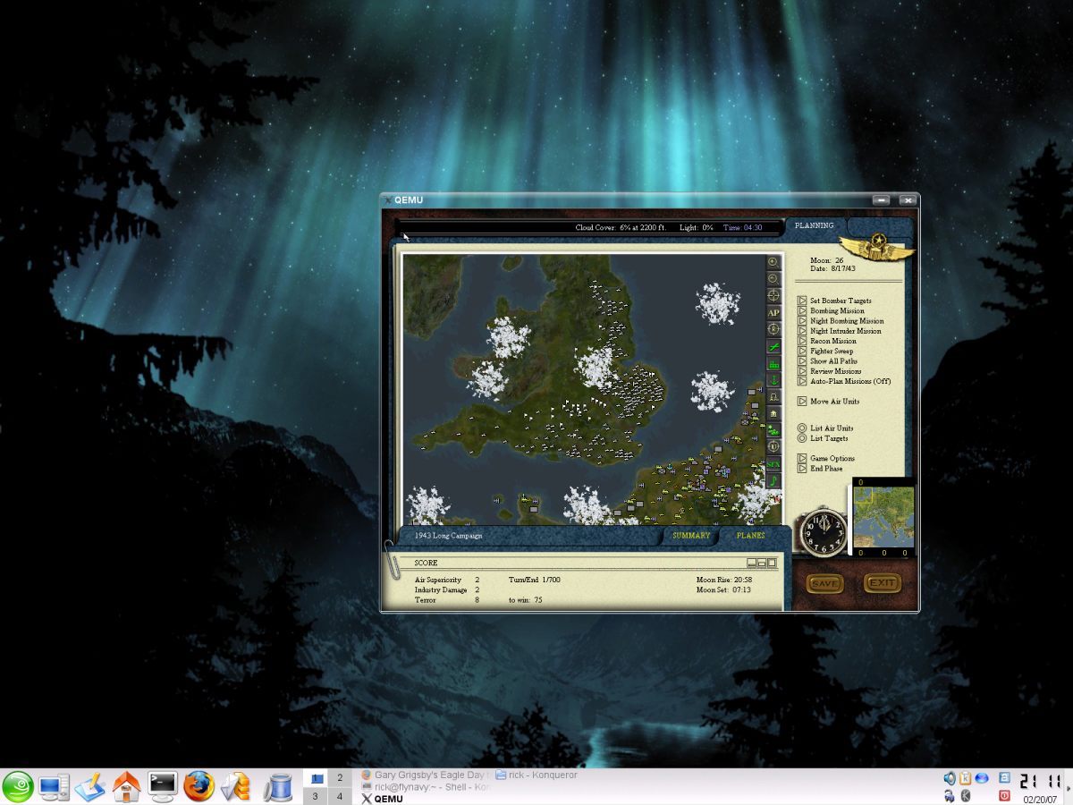
Task: Switch to virtual desktop 2
Action: (339, 778)
